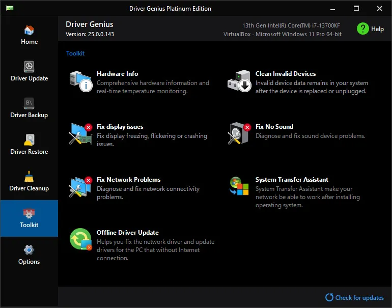Click the network connectivity problems description
This screenshot has width=392, height=308.
point(148,193)
